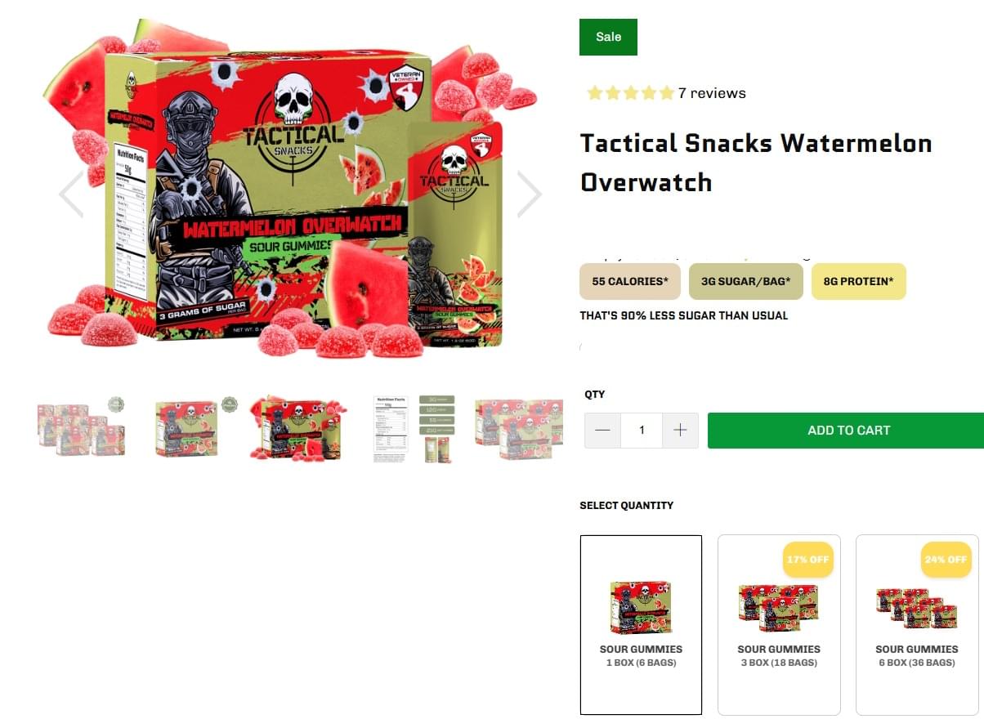984x719 pixels.
Task: Click the previous image arrow on gallery
Action: 71,194
